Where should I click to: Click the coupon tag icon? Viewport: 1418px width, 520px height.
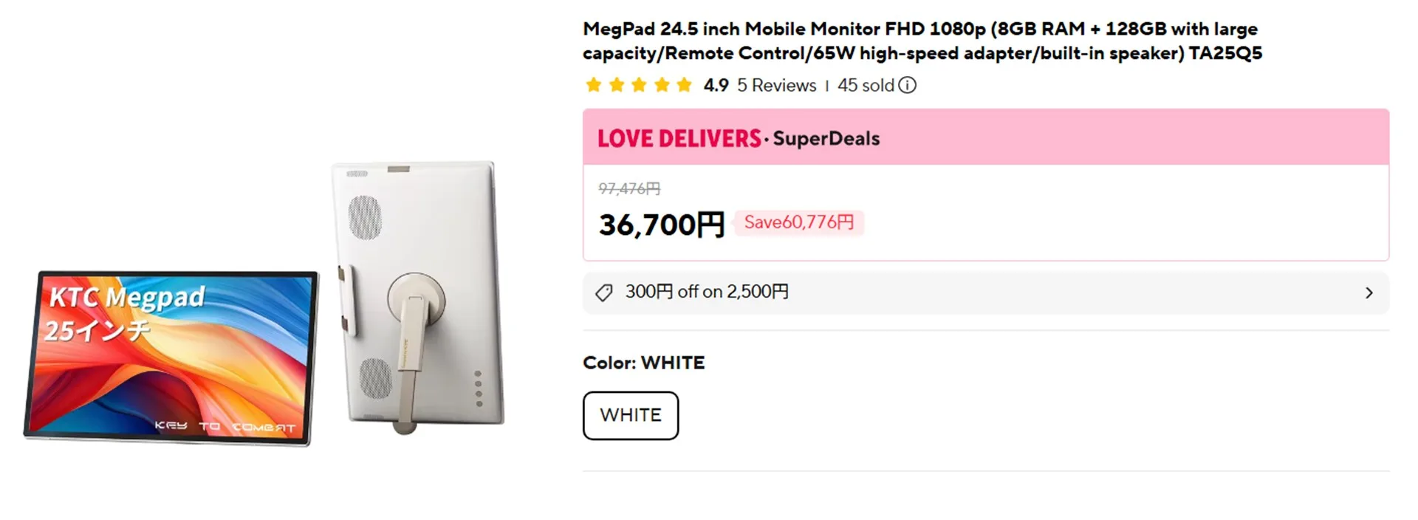pos(603,293)
